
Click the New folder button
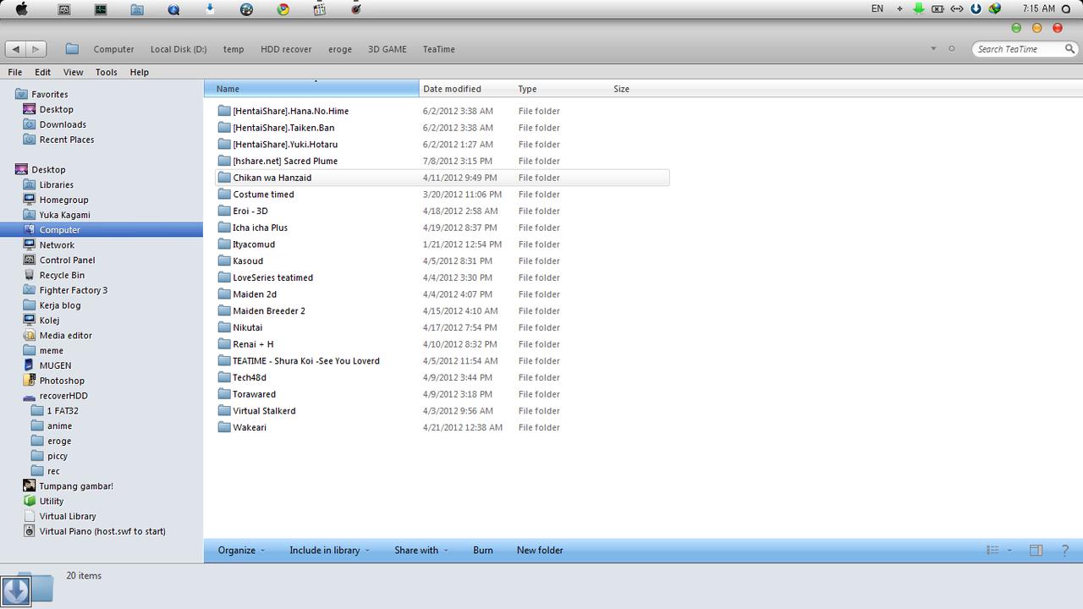pyautogui.click(x=540, y=550)
